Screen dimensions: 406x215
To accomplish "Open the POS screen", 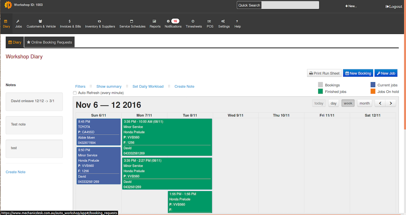I will [x=210, y=24].
